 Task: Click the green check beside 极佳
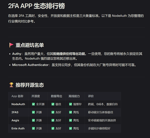tap(53, 104)
